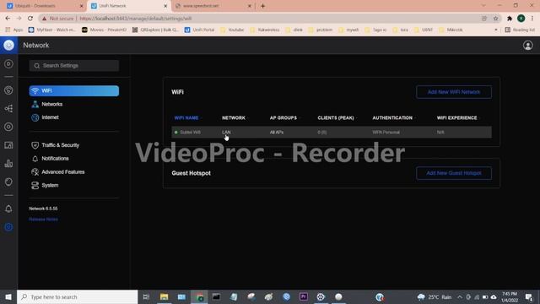Open the UniFi Portal bookmark
The width and height of the screenshot is (540, 304).
tap(199, 30)
